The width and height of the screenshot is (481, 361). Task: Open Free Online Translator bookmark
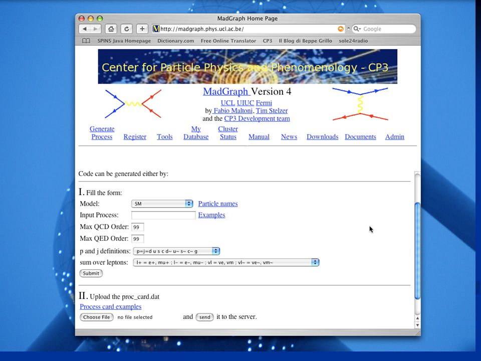point(228,41)
